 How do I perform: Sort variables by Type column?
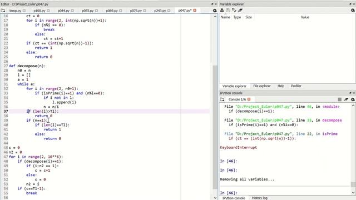(237, 17)
